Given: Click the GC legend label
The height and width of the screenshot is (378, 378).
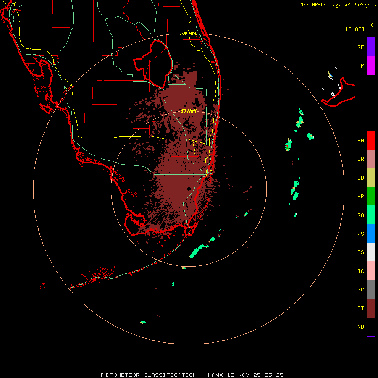Looking at the screenshot, I should (360, 290).
